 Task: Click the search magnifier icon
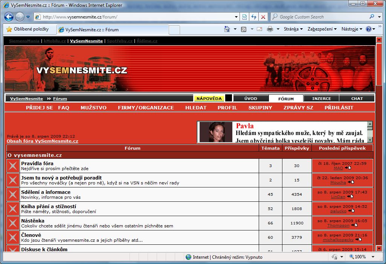[372, 17]
